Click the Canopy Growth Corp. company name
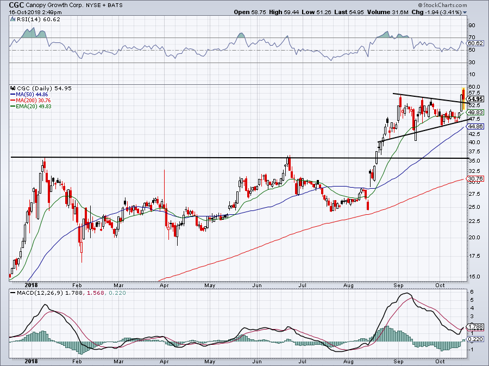The height and width of the screenshot is (366, 489). point(54,5)
